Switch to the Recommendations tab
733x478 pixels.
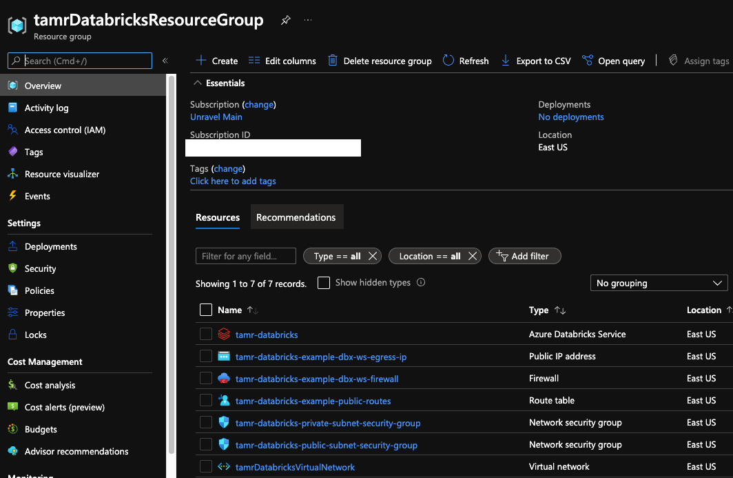(297, 217)
